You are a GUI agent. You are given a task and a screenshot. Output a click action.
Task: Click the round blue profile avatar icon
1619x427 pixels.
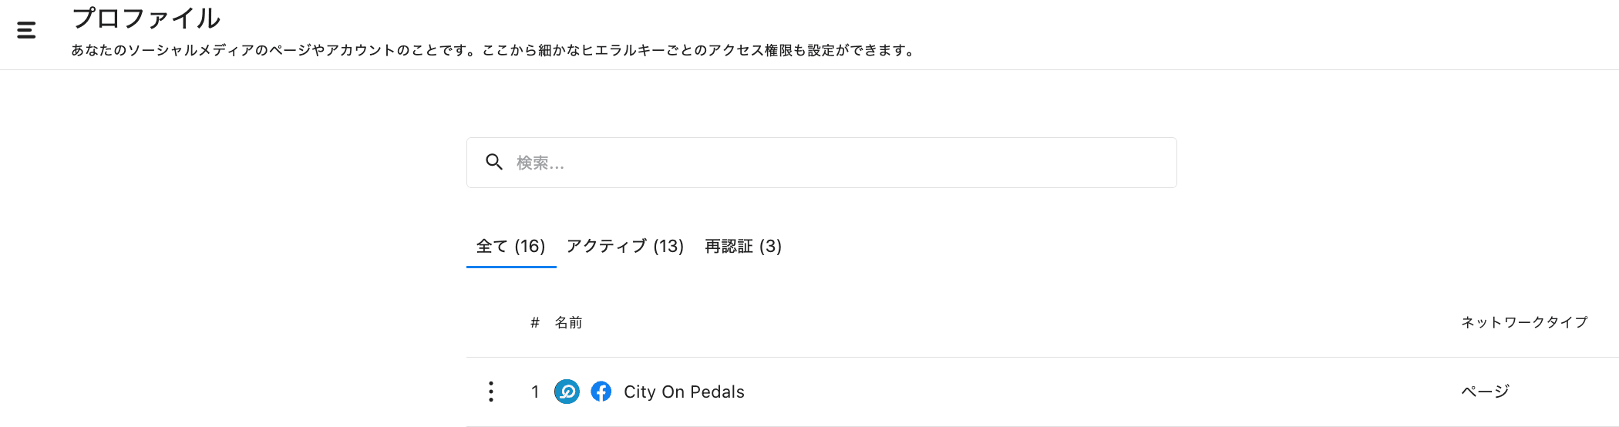(x=567, y=392)
